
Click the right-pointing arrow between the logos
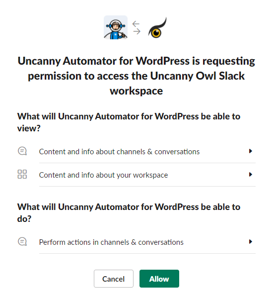click(137, 31)
